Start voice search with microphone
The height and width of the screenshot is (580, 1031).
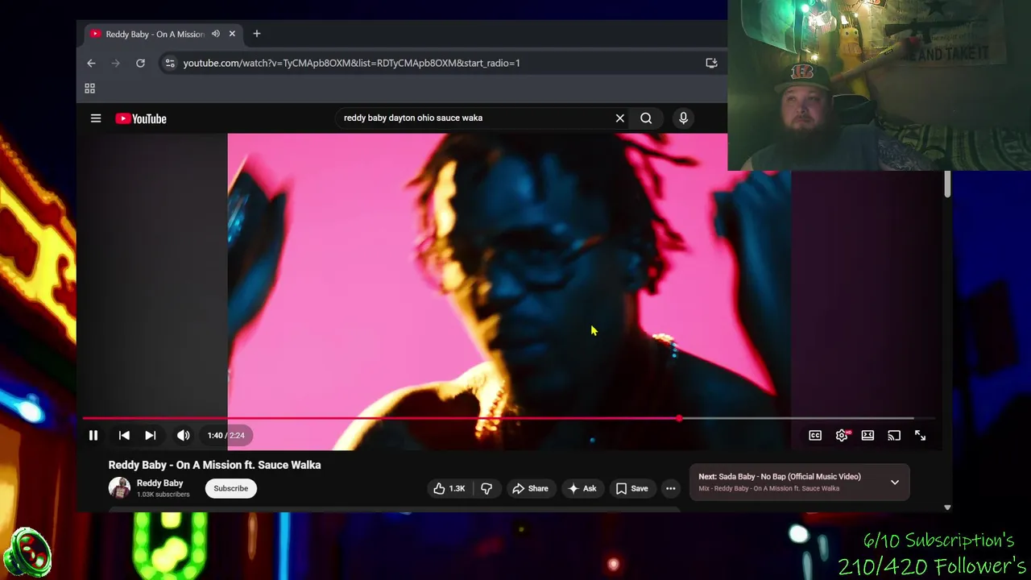pyautogui.click(x=683, y=118)
